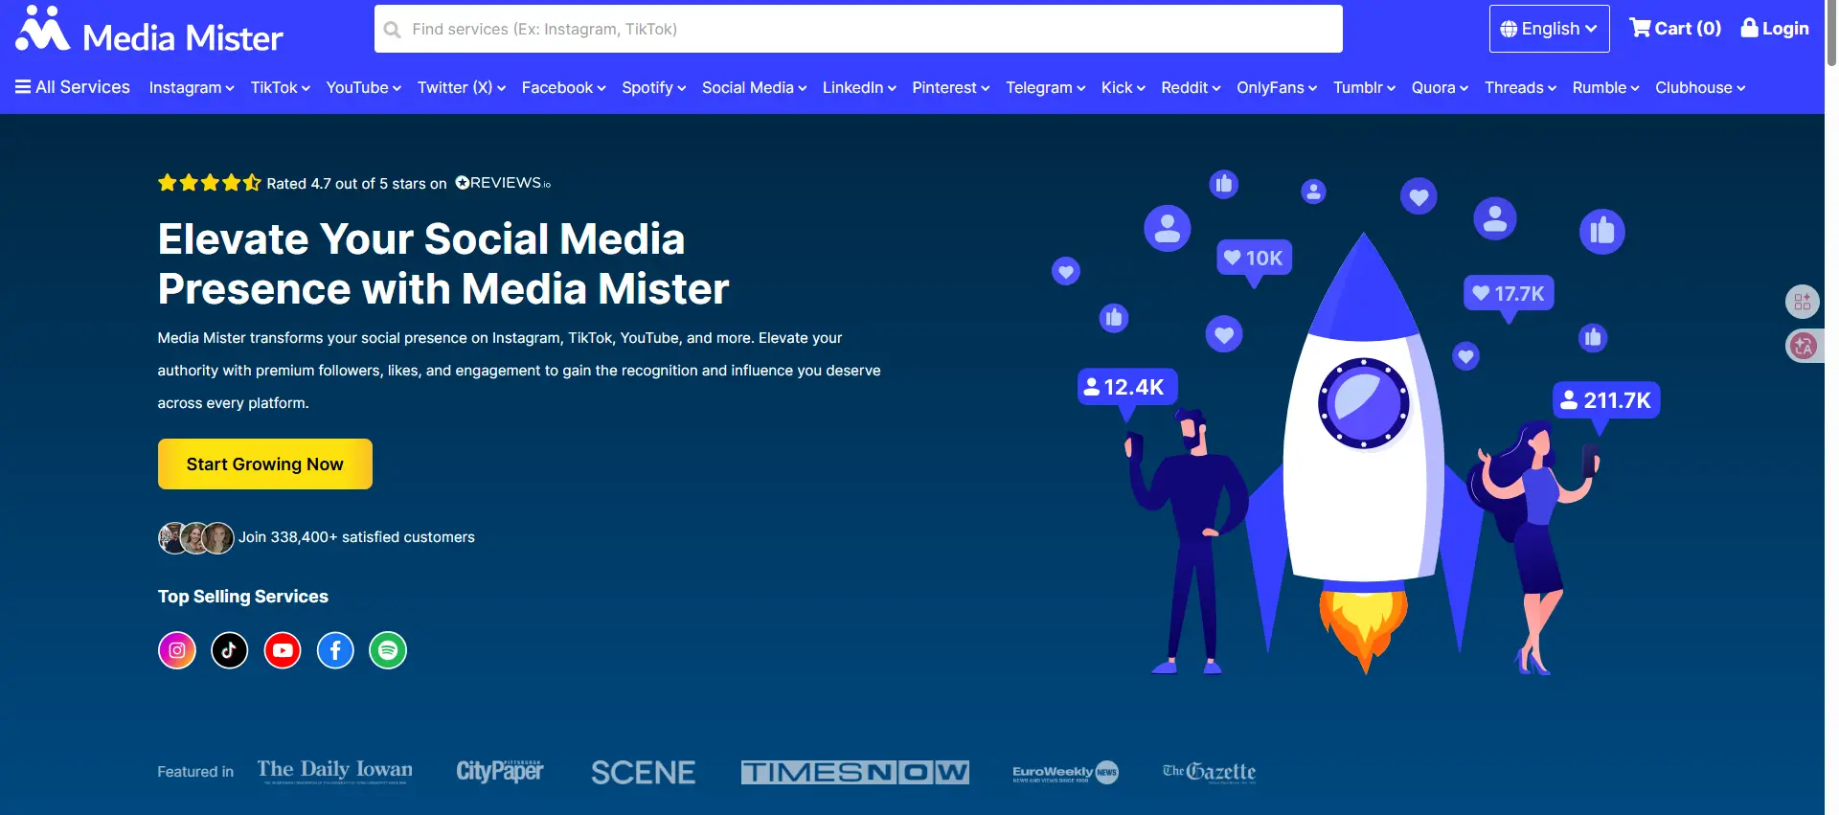Screen dimensions: 1839x815
Task: Click the Facebook icon under Top Selling Services
Action: pyautogui.click(x=335, y=650)
